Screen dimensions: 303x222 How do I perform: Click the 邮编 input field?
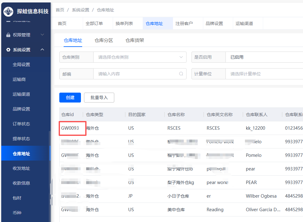(137, 74)
